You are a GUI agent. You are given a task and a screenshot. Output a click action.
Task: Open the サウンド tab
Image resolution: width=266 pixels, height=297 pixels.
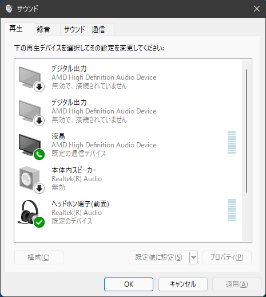coord(74,30)
